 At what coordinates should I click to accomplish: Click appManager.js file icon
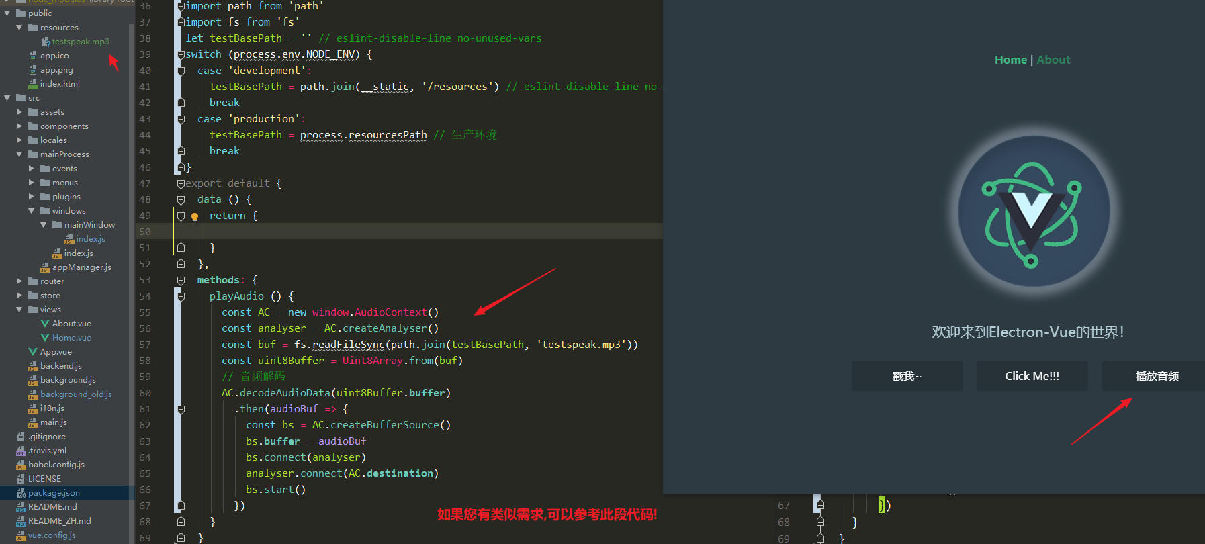coord(45,267)
